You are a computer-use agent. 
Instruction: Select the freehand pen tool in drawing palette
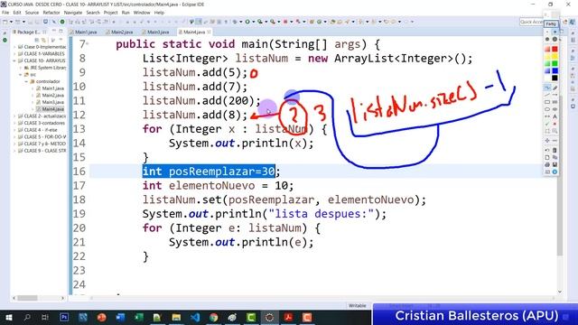tap(547, 88)
